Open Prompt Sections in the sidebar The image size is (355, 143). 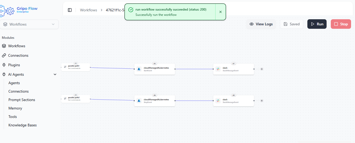(x=22, y=100)
